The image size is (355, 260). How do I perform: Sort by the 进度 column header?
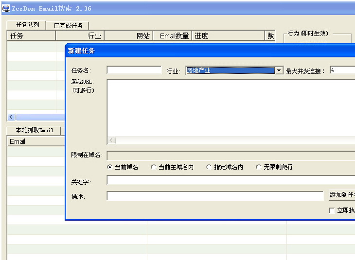tap(228, 36)
